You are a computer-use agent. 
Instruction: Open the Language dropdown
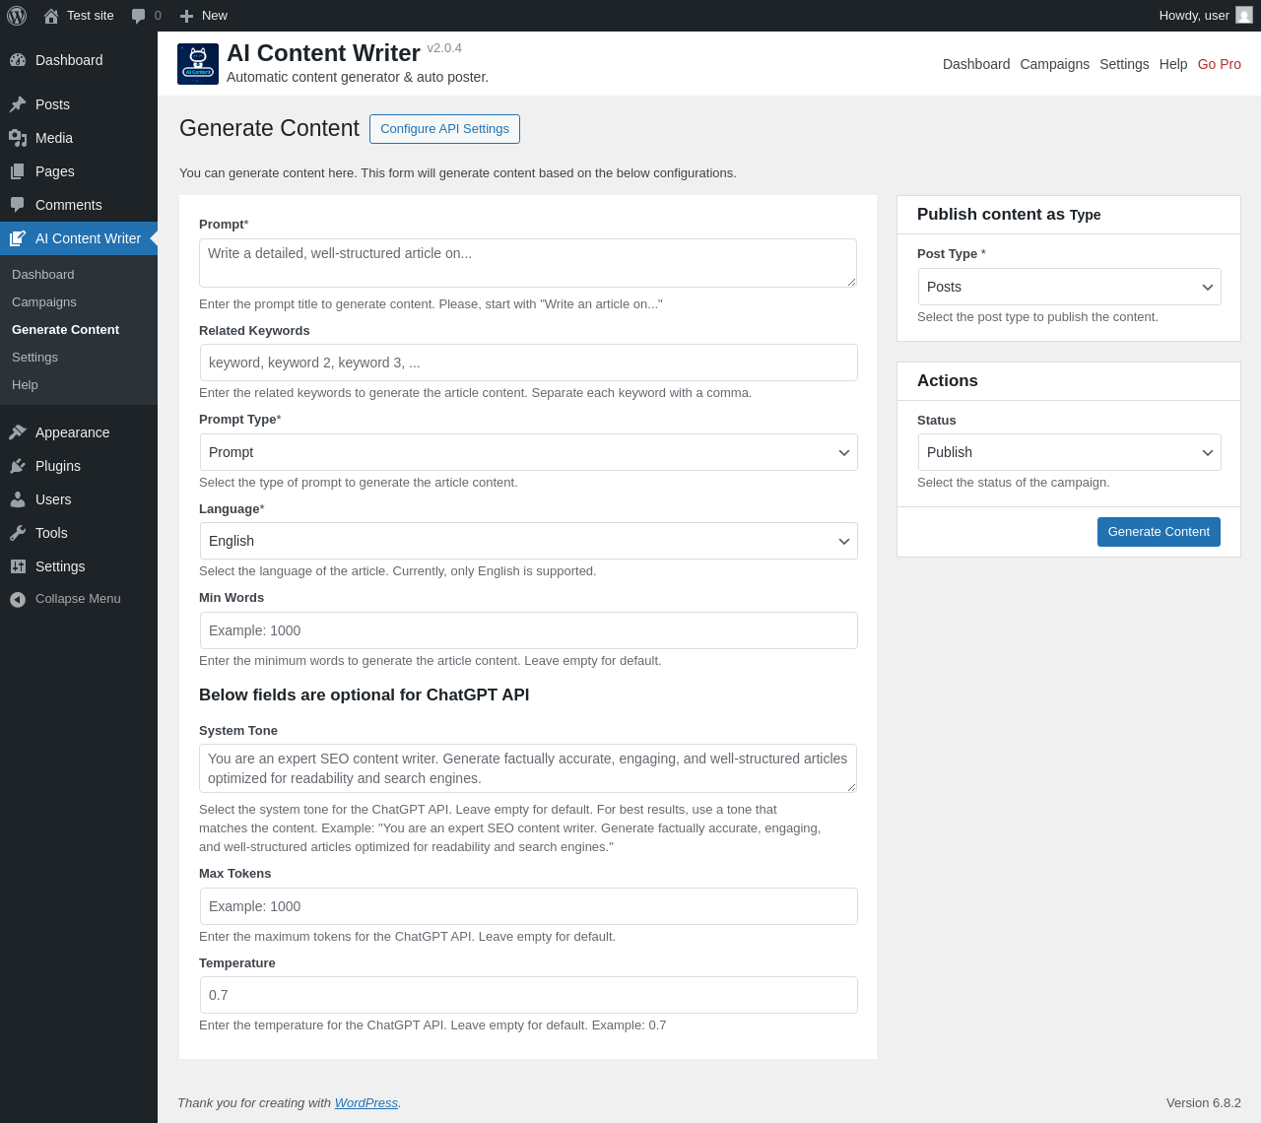(x=529, y=541)
